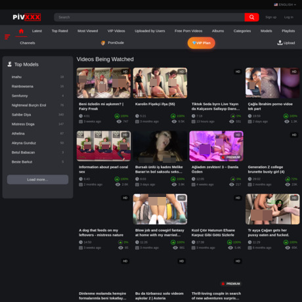Open the red sidebar menu lines icon
This screenshot has height=302, width=302.
click(x=7, y=37)
